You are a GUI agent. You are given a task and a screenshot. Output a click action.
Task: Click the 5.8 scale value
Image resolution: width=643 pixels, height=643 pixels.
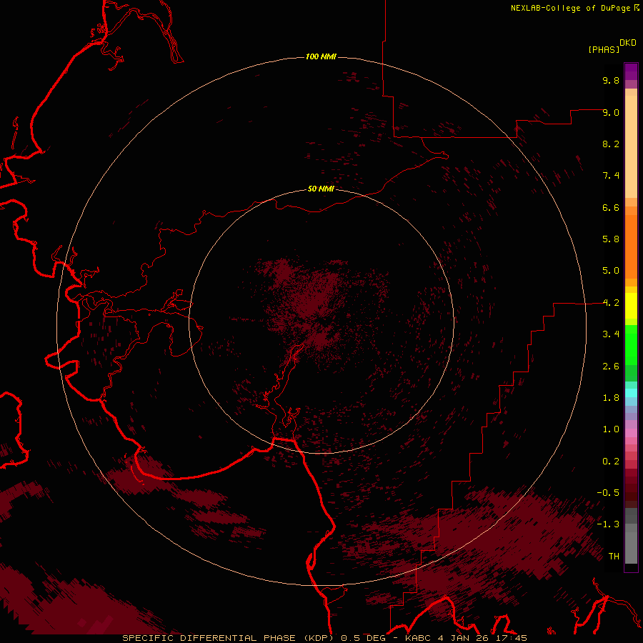coord(611,239)
